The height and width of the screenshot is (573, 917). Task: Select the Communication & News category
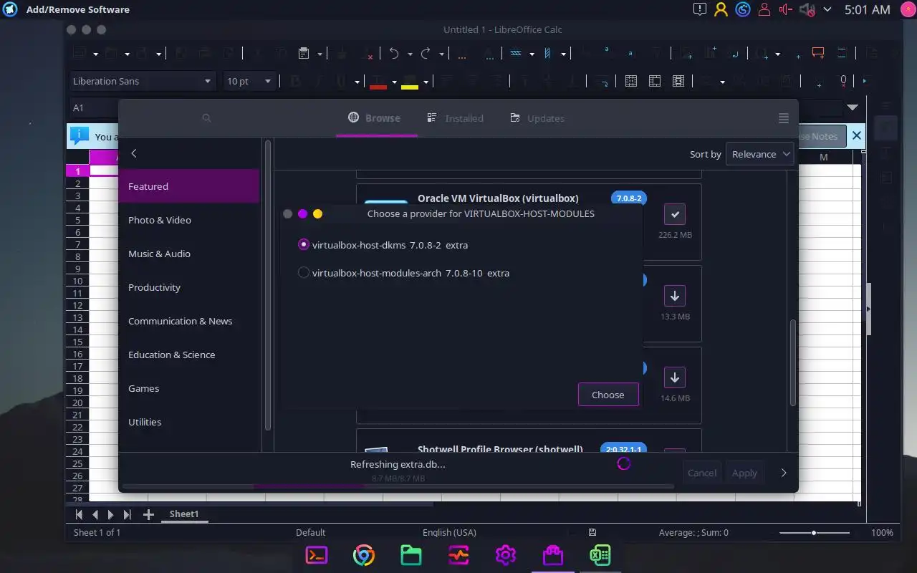(x=189, y=321)
